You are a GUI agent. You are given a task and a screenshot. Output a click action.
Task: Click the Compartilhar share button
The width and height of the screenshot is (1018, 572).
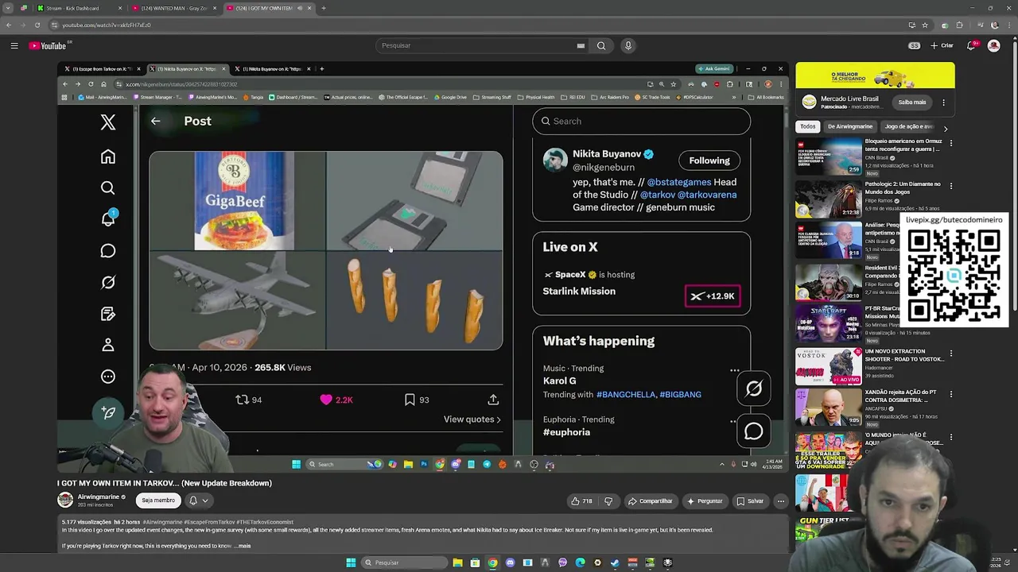[x=651, y=501]
